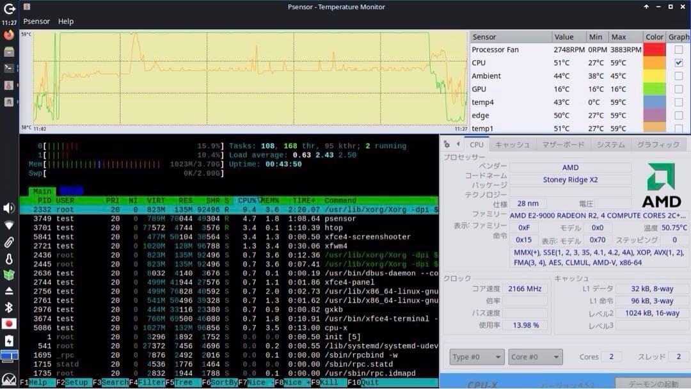691x389 pixels.
Task: Click the temp4 row in sensor list
Action: [580, 102]
